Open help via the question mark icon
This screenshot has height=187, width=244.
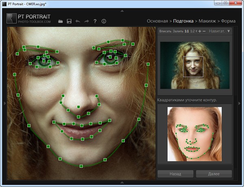pyautogui.click(x=95, y=21)
